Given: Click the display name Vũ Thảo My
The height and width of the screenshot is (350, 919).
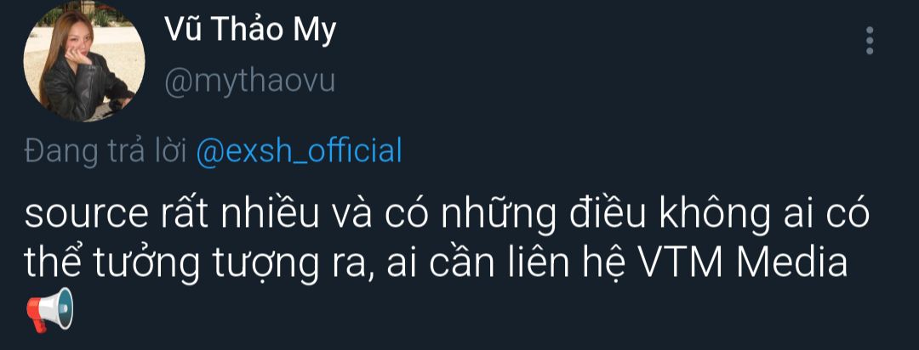Looking at the screenshot, I should (249, 31).
